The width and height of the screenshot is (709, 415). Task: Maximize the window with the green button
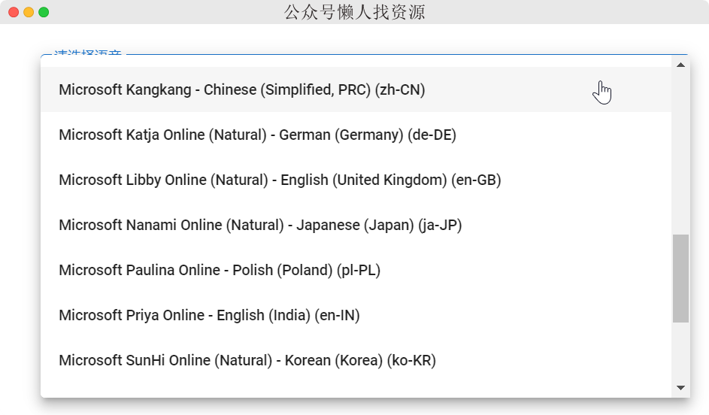pos(44,12)
